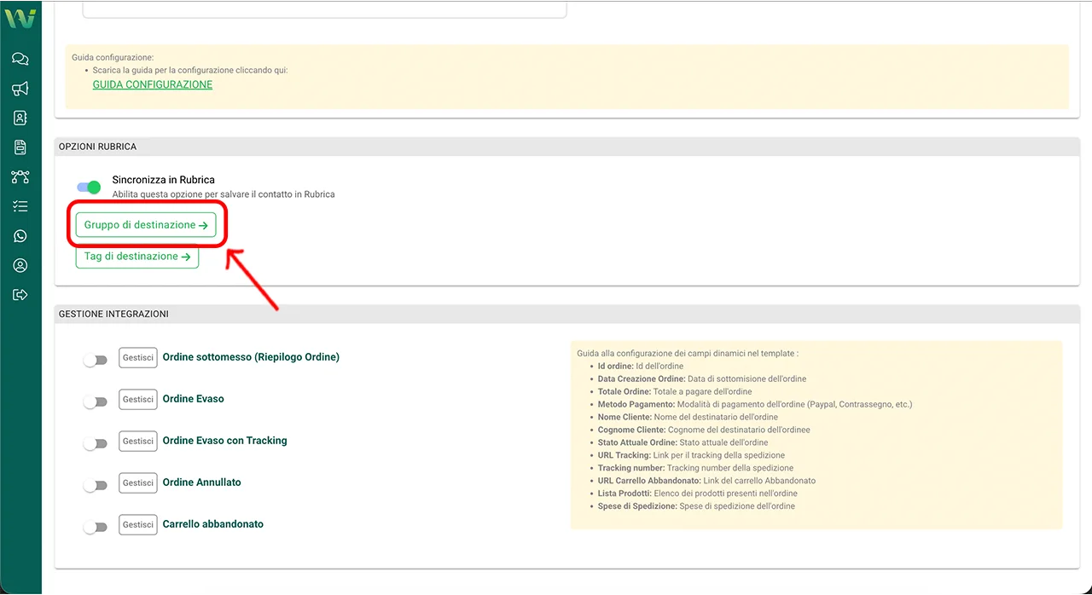Open the user profile sidebar icon

tap(20, 266)
